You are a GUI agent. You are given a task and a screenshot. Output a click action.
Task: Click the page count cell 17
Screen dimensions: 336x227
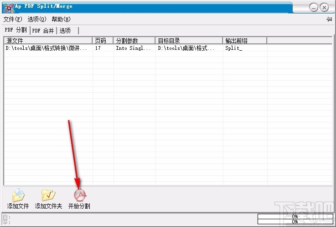pyautogui.click(x=98, y=48)
